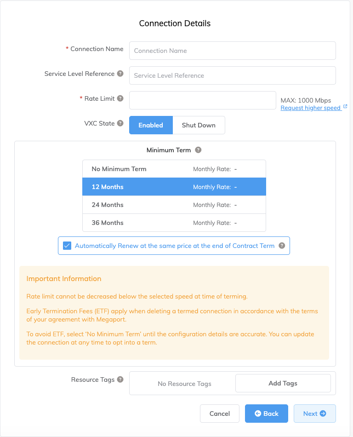Click the Connection Name input field
This screenshot has width=353, height=437.
point(232,51)
